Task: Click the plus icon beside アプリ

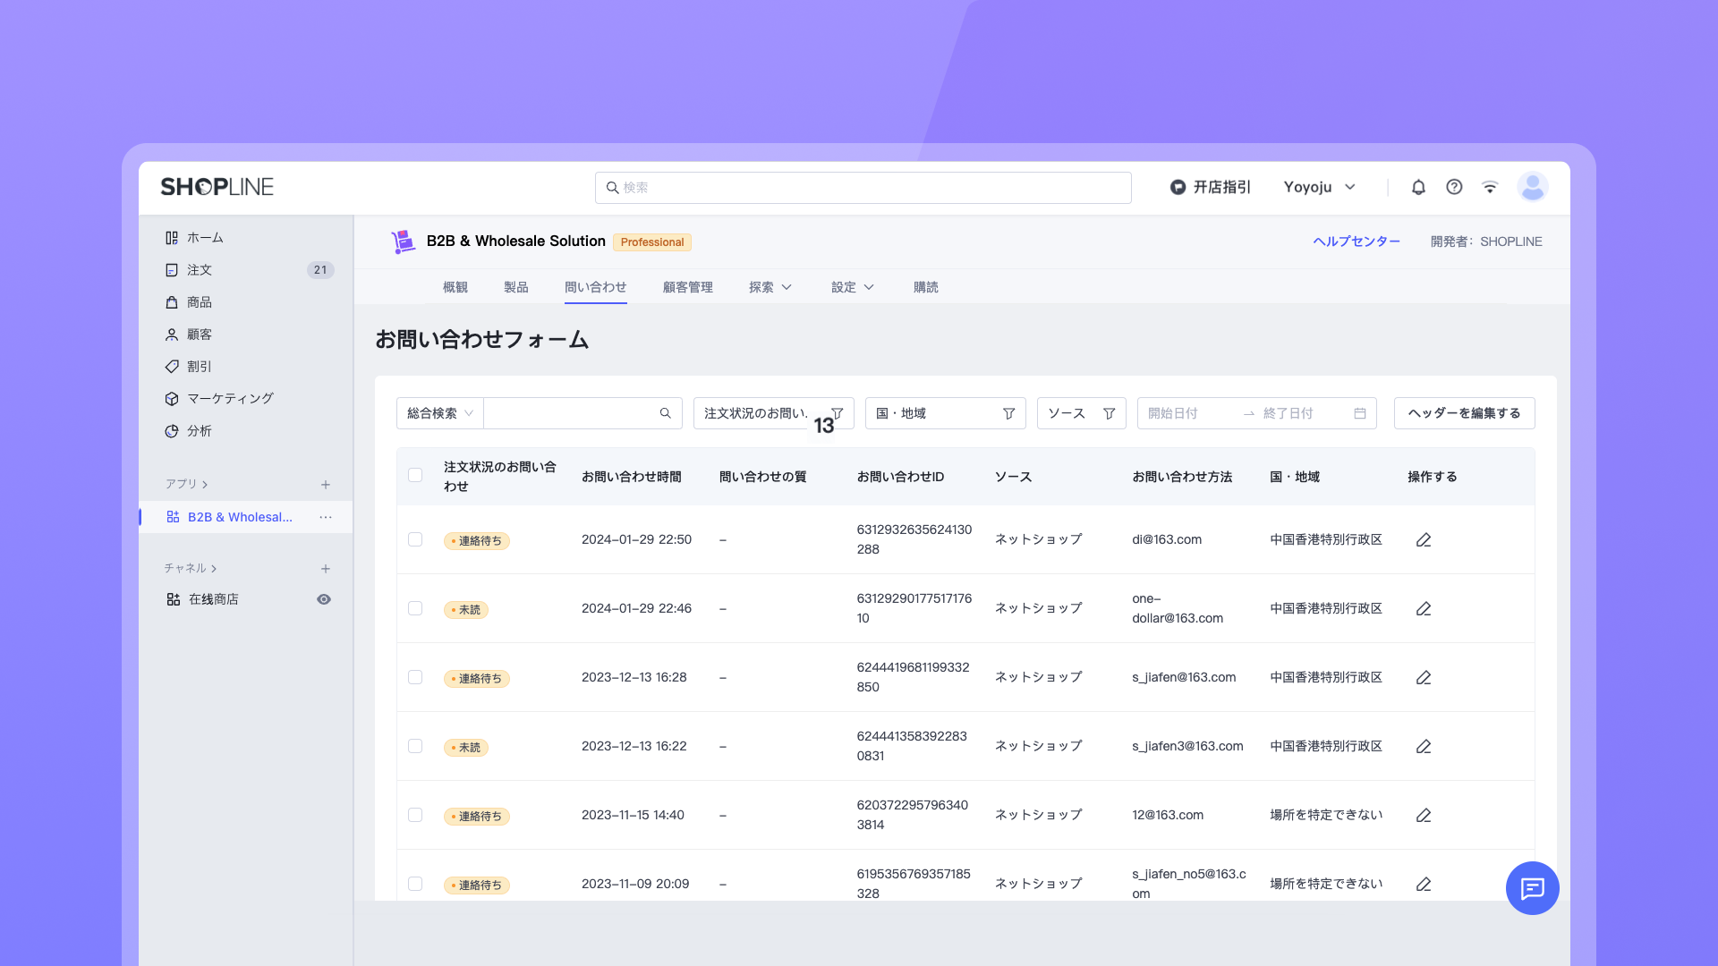Action: click(x=326, y=485)
